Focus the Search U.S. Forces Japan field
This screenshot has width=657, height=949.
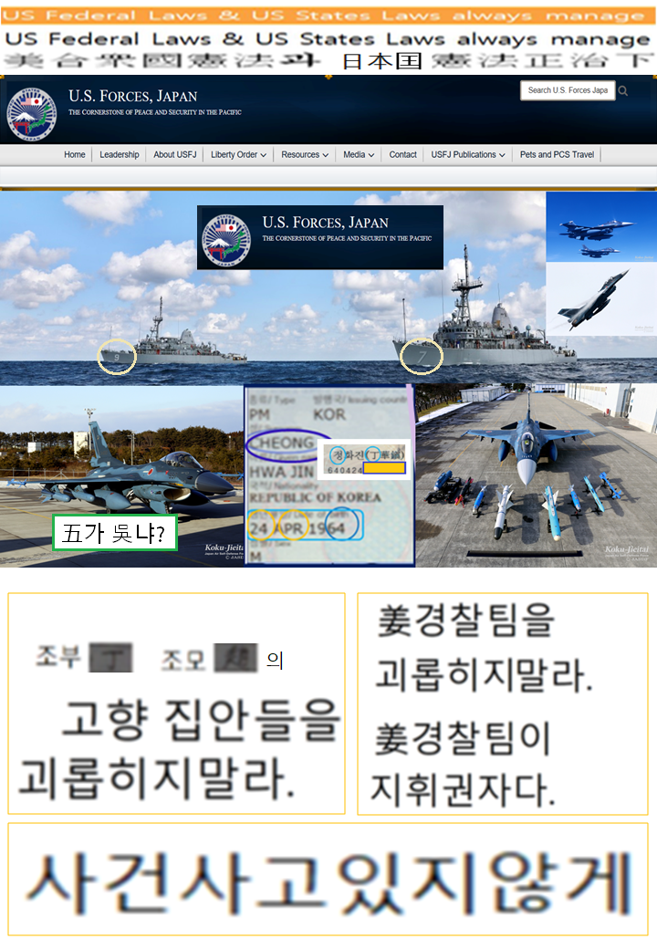click(x=568, y=90)
